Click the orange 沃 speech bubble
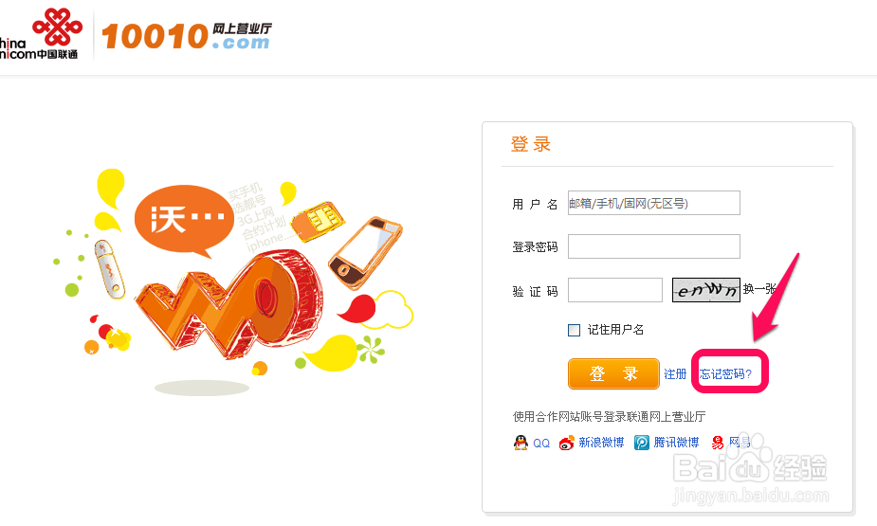The width and height of the screenshot is (877, 526). coord(184,220)
